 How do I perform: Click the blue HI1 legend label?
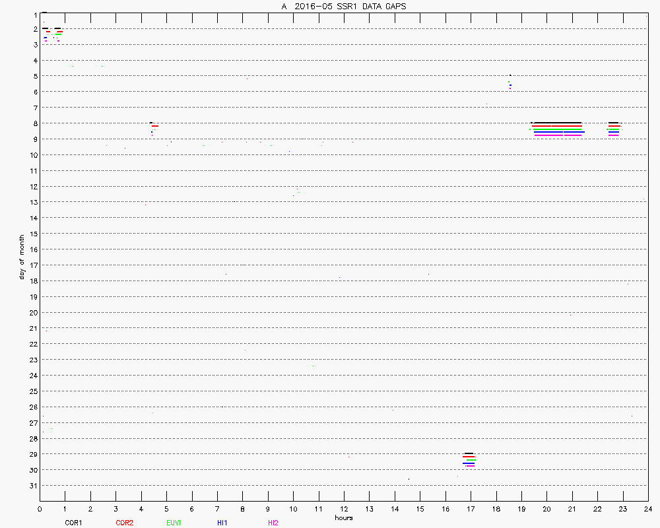(222, 523)
